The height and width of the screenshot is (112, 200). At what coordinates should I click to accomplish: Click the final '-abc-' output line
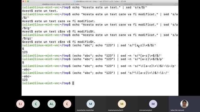27,76
